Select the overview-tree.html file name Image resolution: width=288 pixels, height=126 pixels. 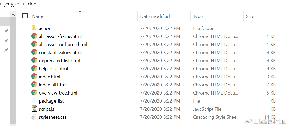58,93
